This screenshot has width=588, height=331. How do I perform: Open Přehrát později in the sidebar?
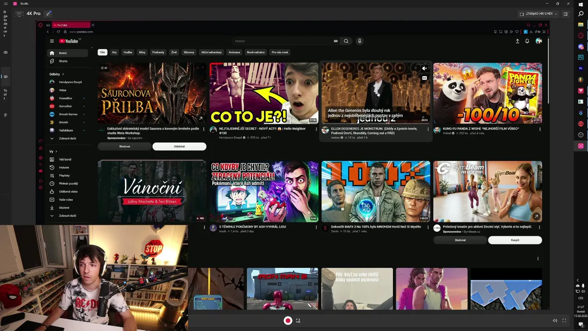pyautogui.click(x=68, y=183)
